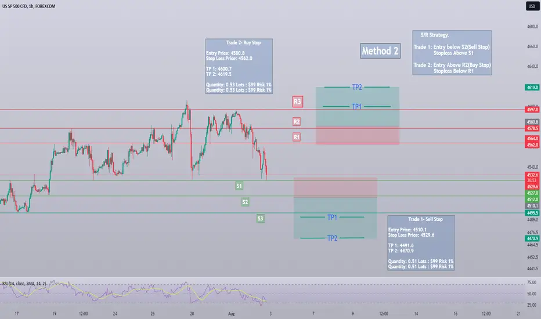Click the USD currency button
Screen dimensions: 541x319
coord(532,6)
